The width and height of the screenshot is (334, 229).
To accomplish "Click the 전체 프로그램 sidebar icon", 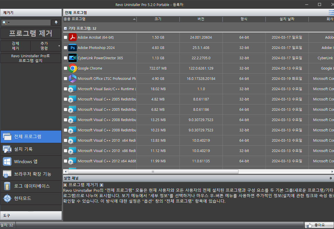I will (7, 137).
